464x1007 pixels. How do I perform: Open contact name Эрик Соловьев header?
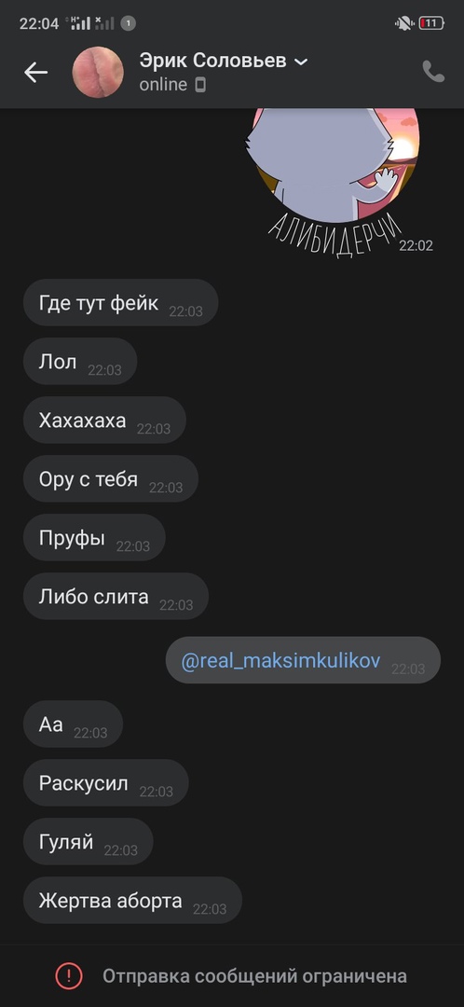213,61
